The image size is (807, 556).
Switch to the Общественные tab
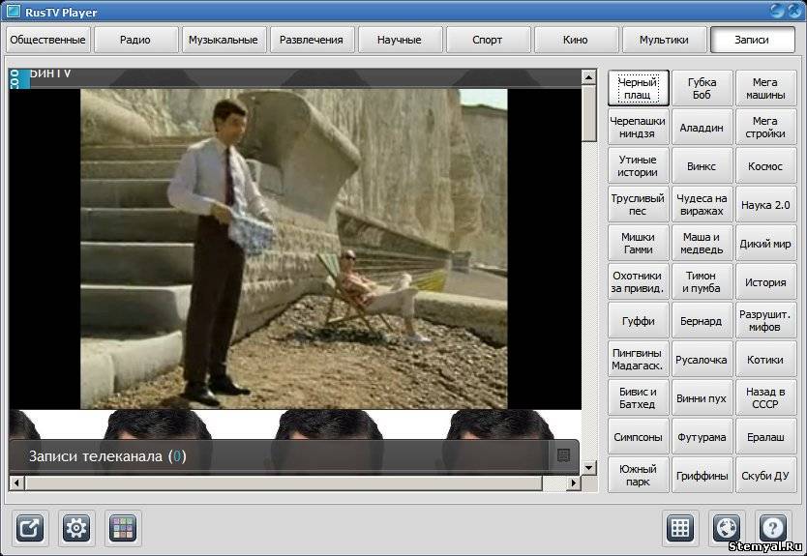pos(47,40)
